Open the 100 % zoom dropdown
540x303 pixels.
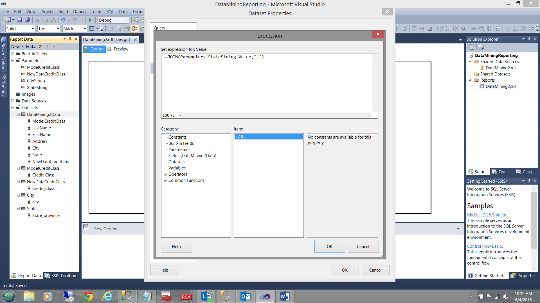click(x=180, y=115)
